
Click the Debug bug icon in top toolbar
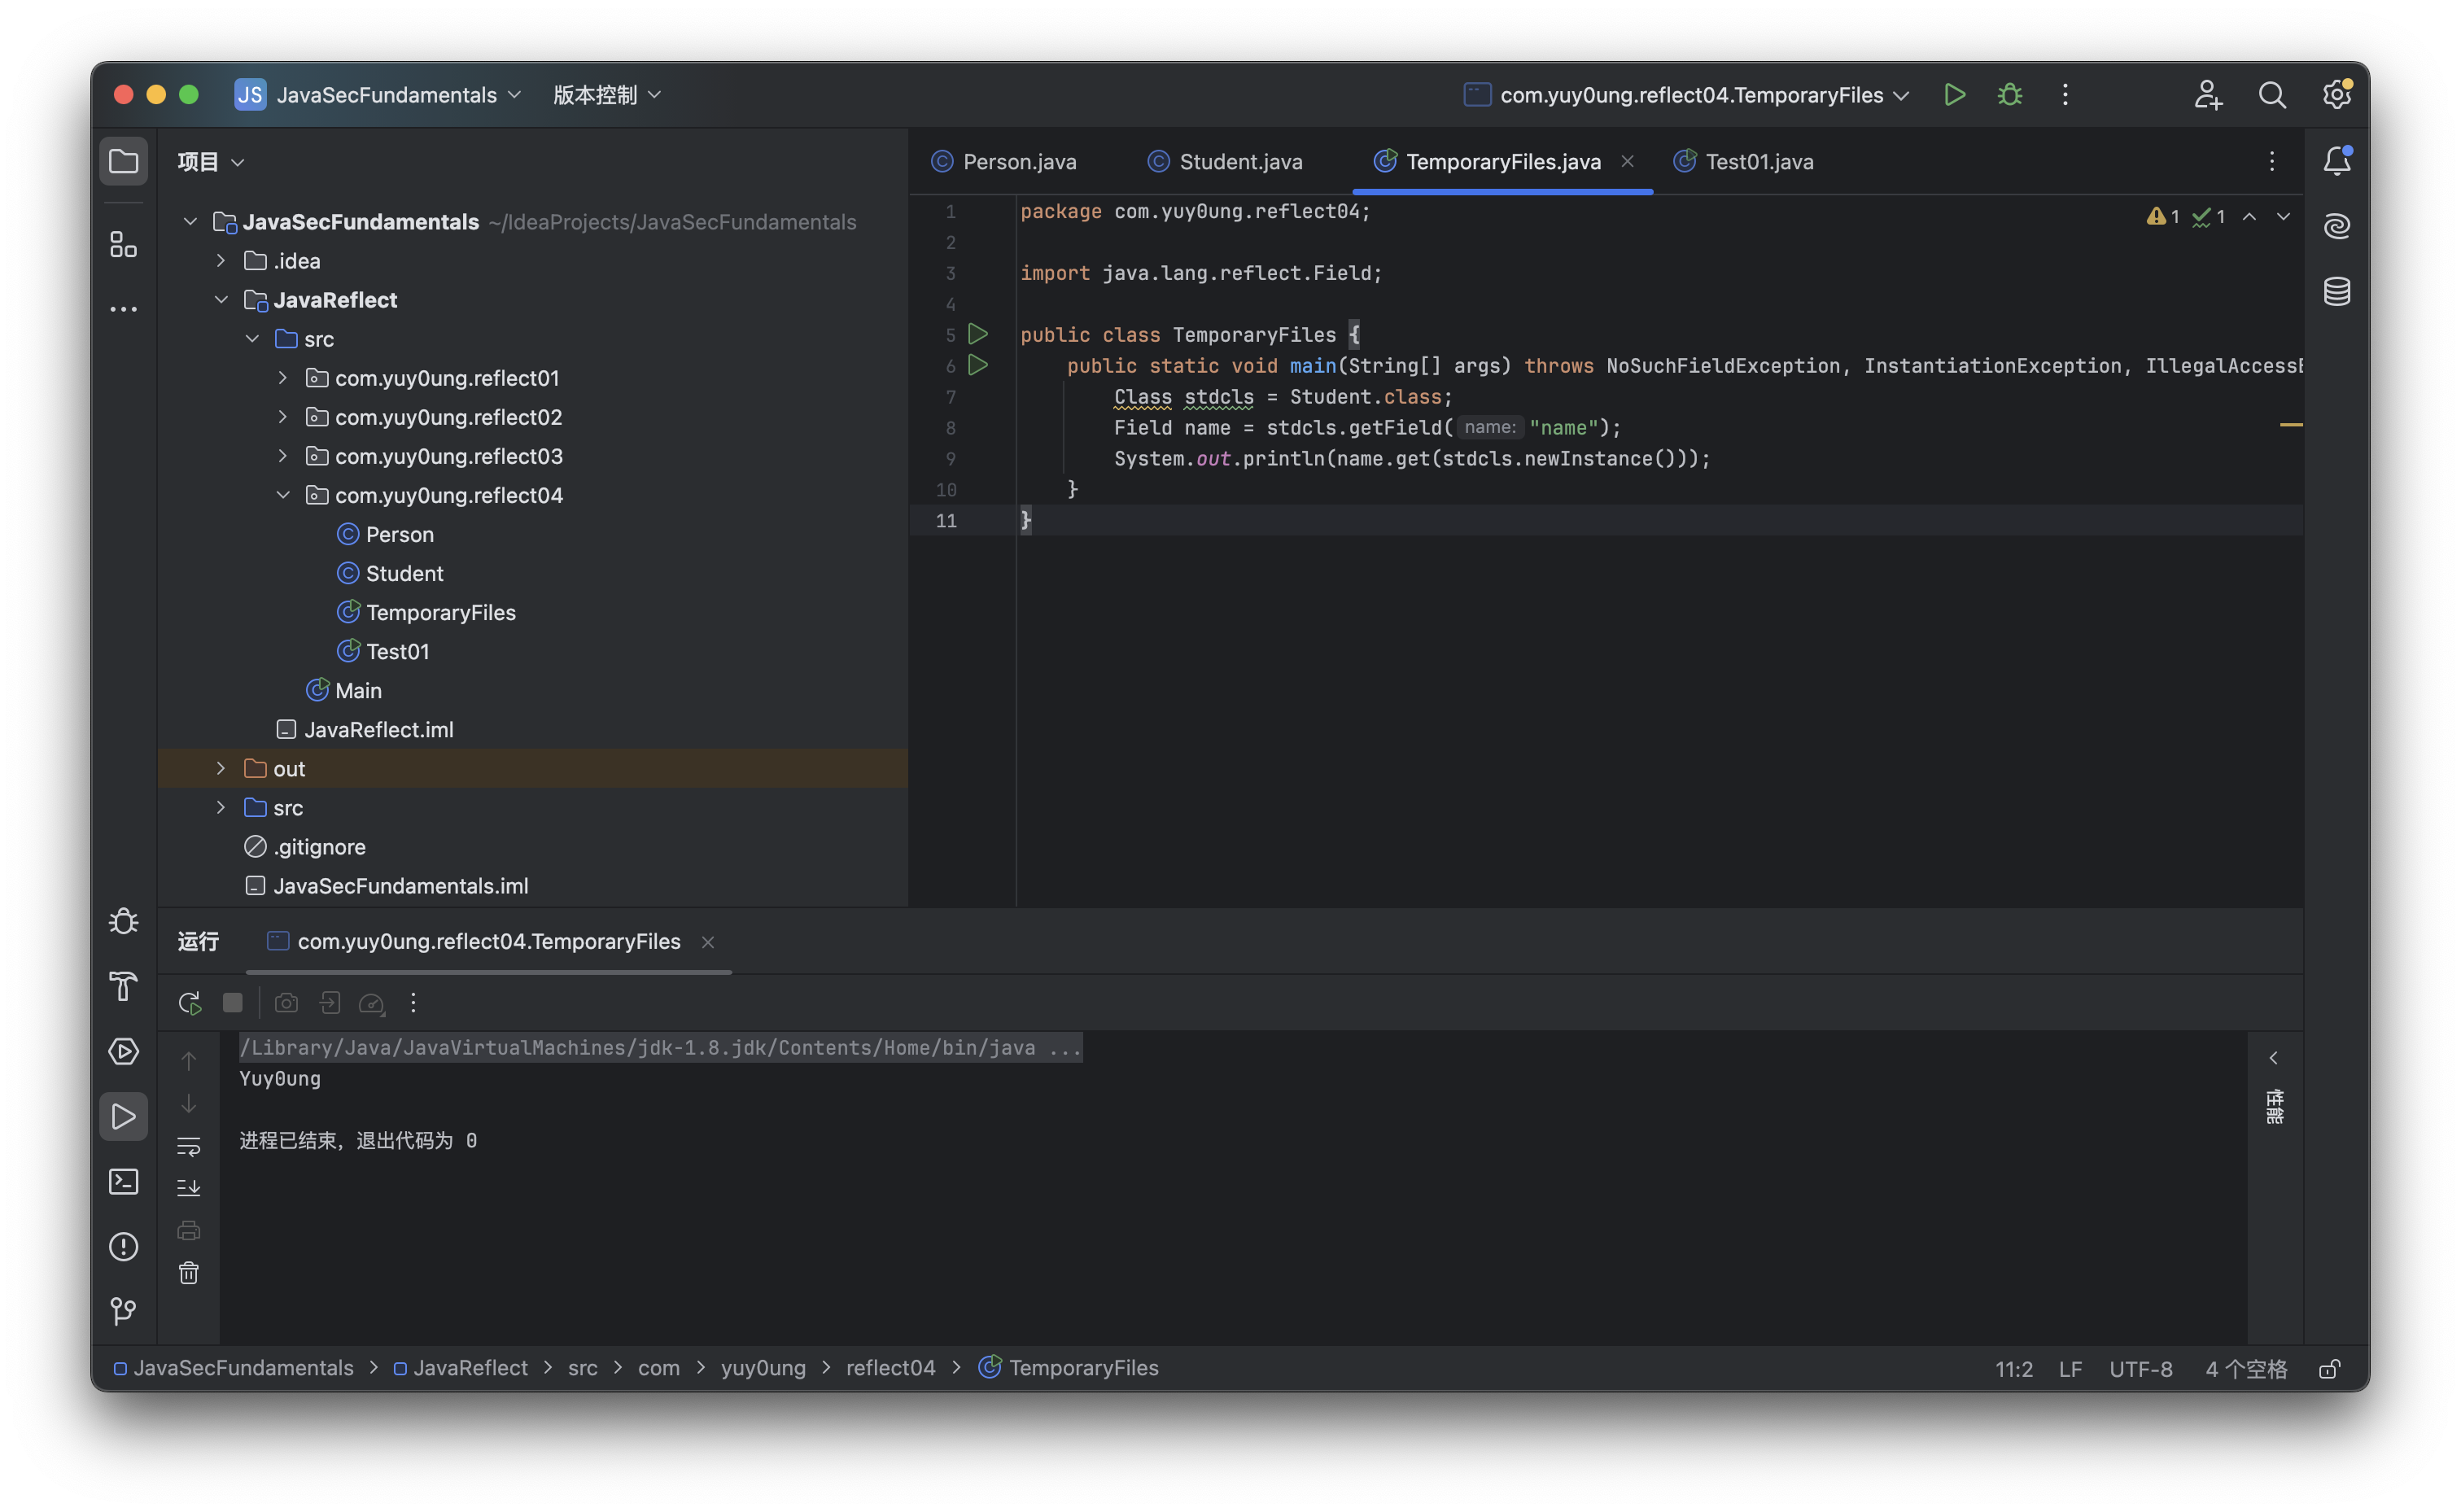coord(2009,95)
